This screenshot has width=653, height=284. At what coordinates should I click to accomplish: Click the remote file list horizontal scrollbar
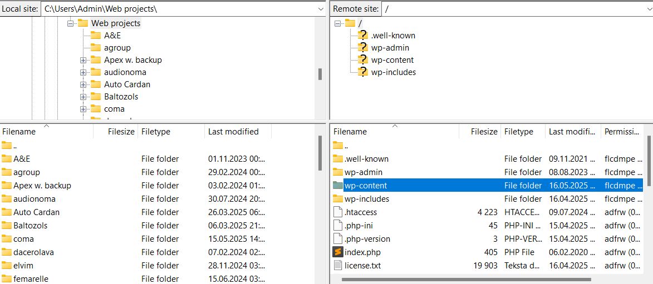pyautogui.click(x=466, y=280)
